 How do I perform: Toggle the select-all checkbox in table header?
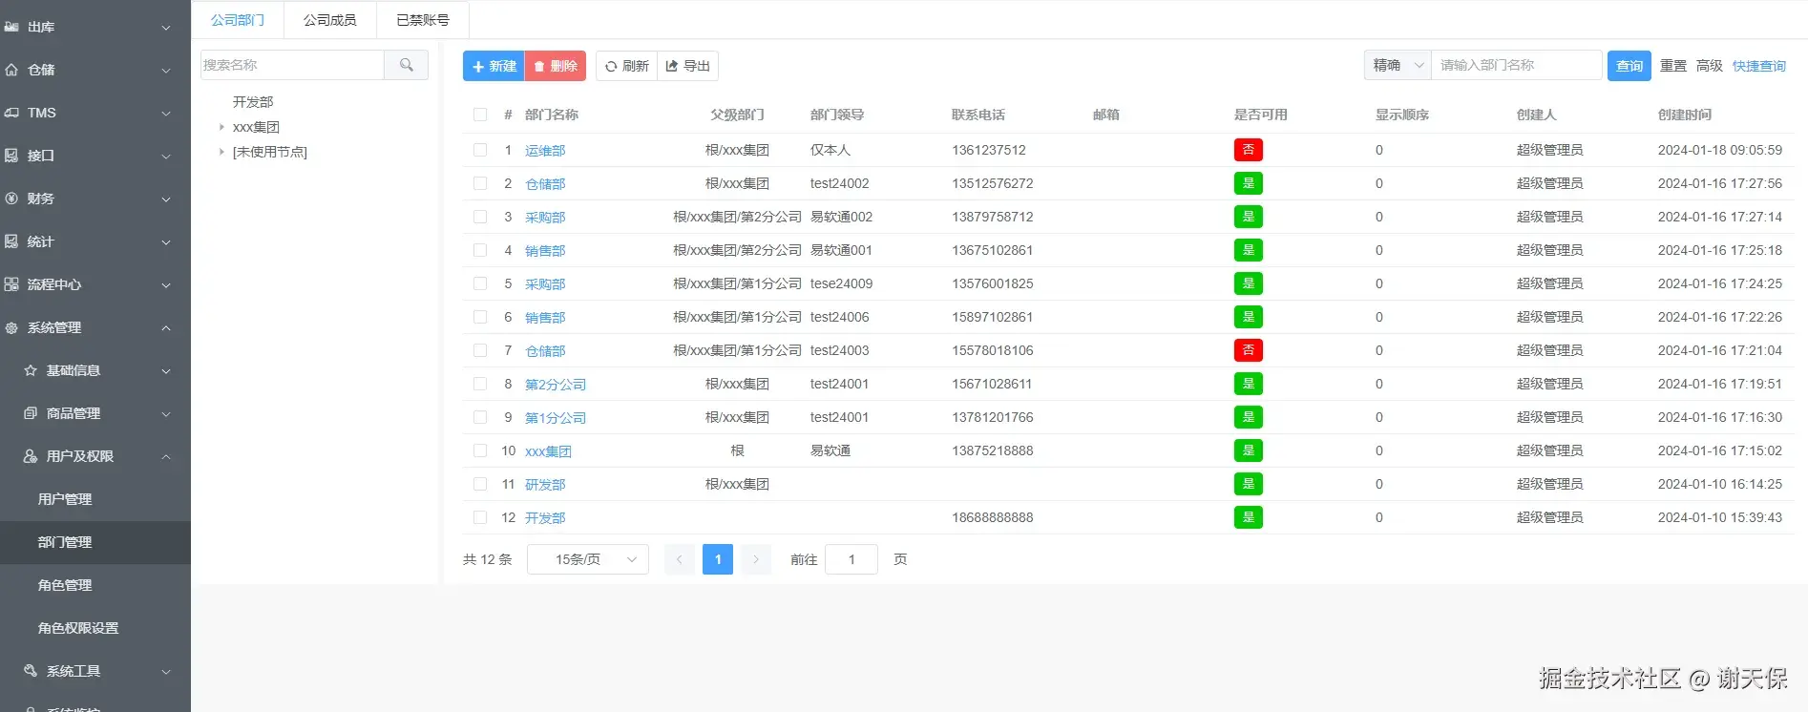point(480,115)
